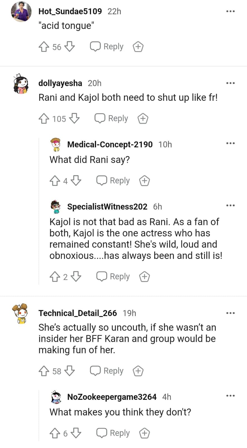Award the NoZookeepergame3264 reply
Image resolution: width=247 pixels, height=448 pixels.
tap(145, 433)
